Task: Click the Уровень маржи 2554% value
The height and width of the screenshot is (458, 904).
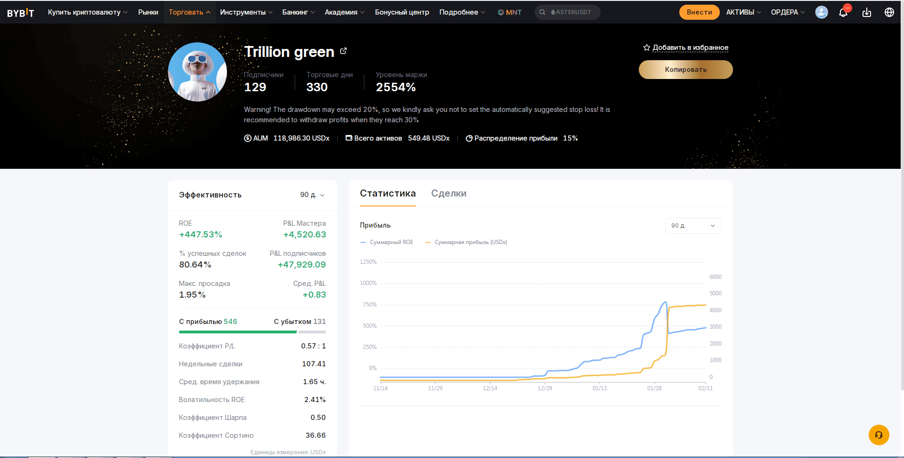Action: [x=396, y=87]
